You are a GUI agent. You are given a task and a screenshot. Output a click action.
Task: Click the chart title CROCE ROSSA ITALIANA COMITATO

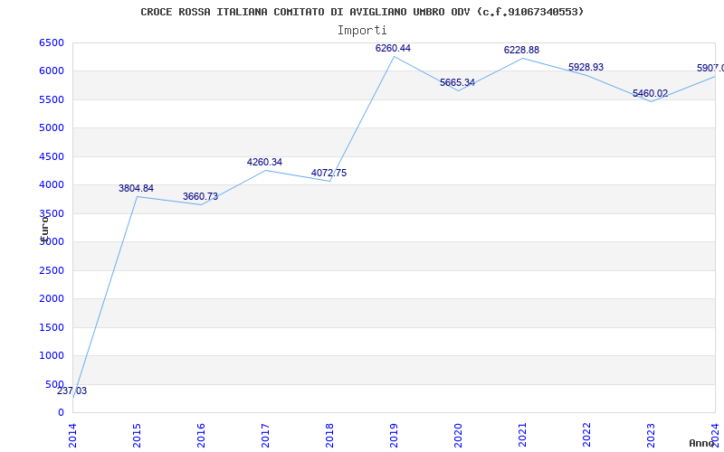(x=362, y=12)
